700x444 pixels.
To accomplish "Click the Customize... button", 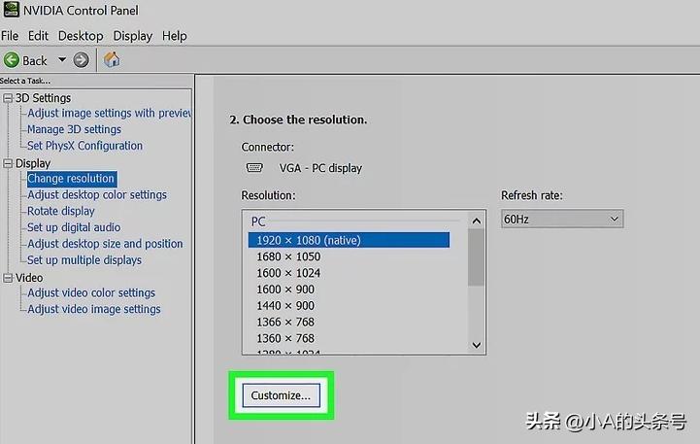I will (x=282, y=395).
